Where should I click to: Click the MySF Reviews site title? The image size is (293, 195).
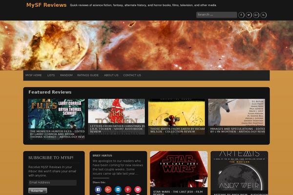tap(46, 5)
